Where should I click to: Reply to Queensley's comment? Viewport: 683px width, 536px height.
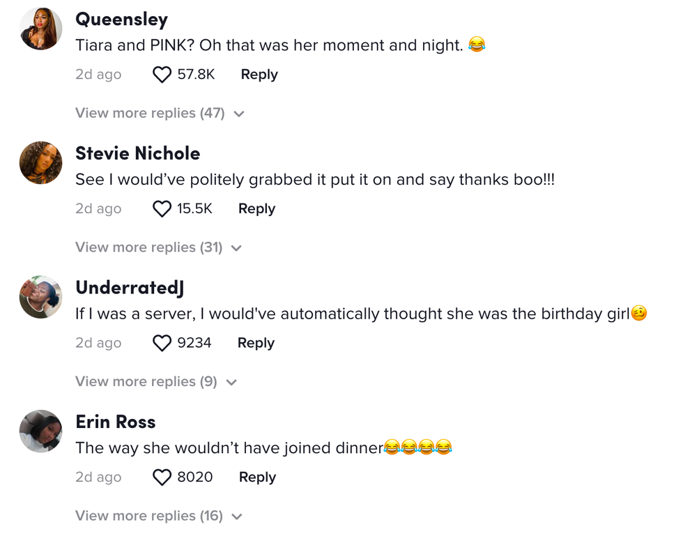coord(259,74)
